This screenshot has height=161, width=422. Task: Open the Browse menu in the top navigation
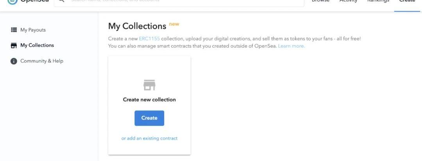pos(320,2)
